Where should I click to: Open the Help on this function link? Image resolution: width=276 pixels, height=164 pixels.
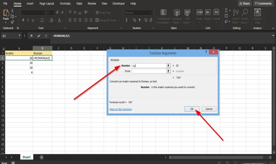121,109
